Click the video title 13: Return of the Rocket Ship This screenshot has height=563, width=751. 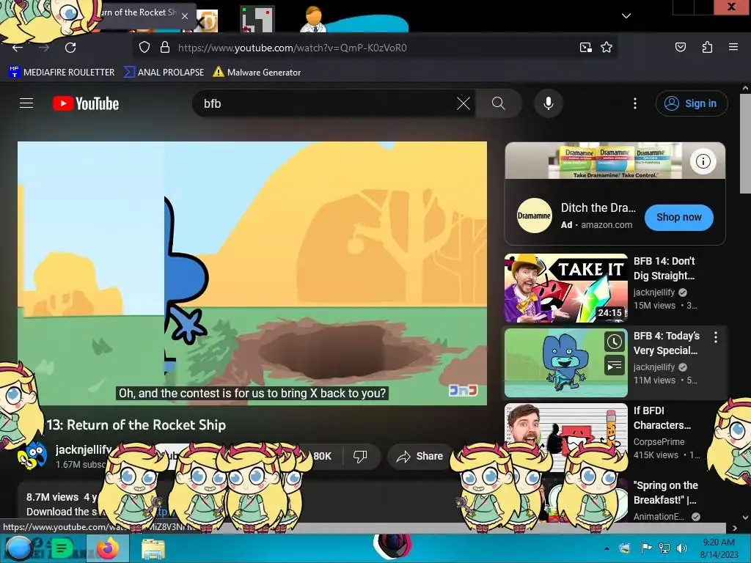pyautogui.click(x=136, y=424)
